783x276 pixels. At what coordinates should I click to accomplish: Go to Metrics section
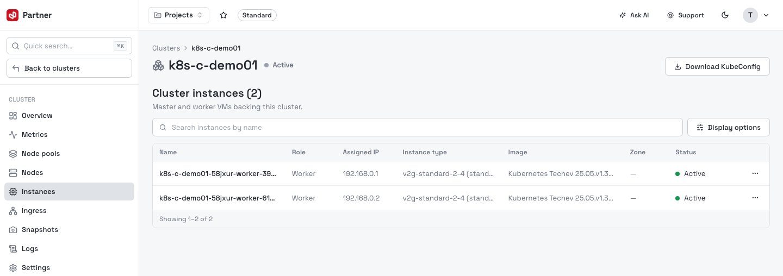69,135
